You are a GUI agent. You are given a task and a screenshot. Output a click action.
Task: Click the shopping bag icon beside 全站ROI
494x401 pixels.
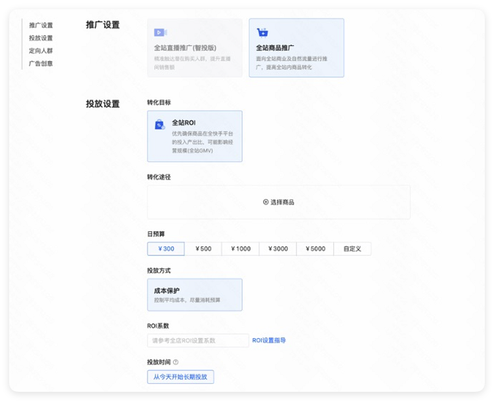(159, 124)
